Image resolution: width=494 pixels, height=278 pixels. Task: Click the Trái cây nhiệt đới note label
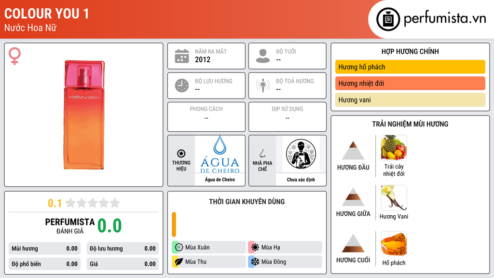[394, 170]
